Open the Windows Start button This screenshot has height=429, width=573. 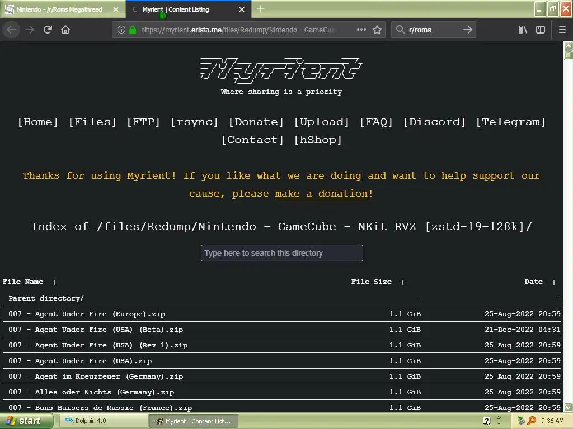click(x=26, y=421)
